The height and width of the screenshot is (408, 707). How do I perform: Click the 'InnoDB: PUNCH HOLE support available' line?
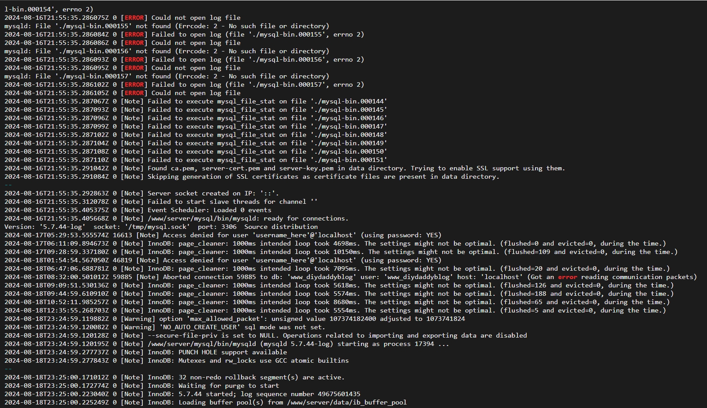[145, 352]
